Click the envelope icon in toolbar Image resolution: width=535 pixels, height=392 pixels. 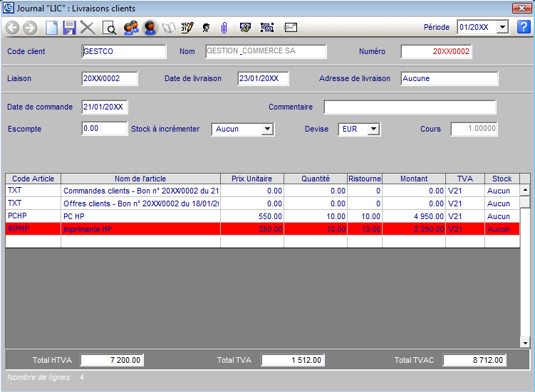[x=291, y=28]
